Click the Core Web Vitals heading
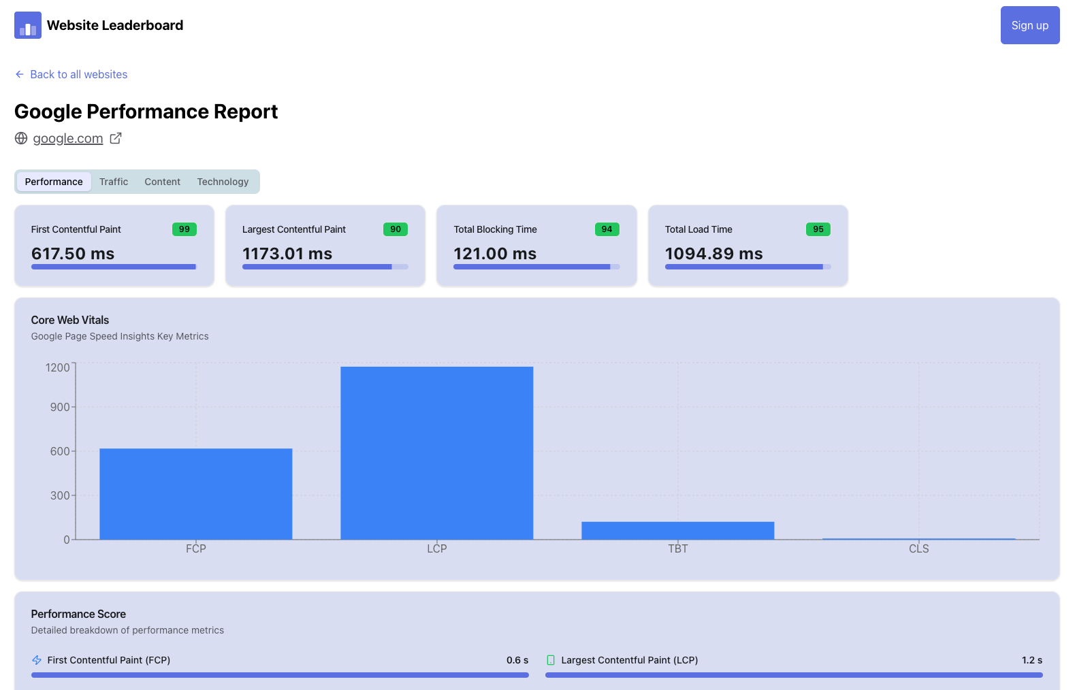The height and width of the screenshot is (690, 1077). (70, 320)
